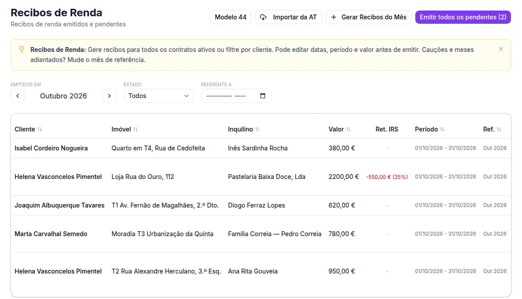Select Helena Vasconcelos Pimentel in Ana Rita Gouveia row
Viewport: 522px width, 299px height.
click(x=58, y=271)
